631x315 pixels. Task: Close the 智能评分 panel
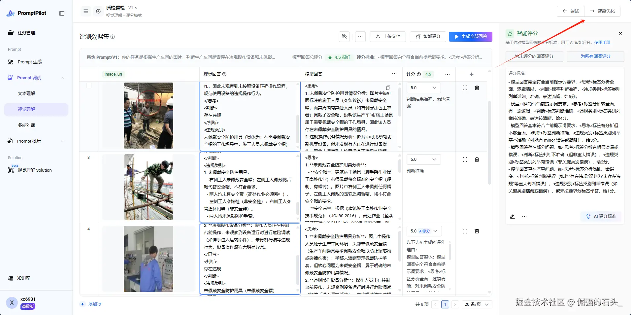tap(620, 33)
